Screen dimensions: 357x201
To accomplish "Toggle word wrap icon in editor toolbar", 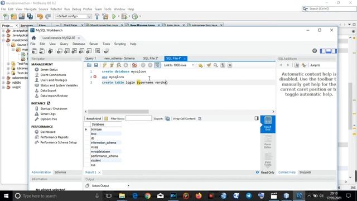I will pyautogui.click(x=230, y=65).
